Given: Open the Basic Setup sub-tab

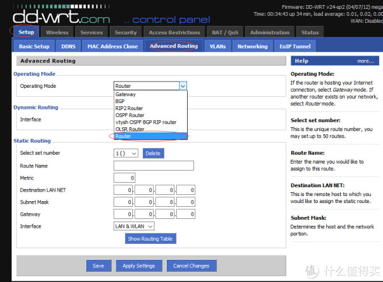Looking at the screenshot, I should pos(34,46).
